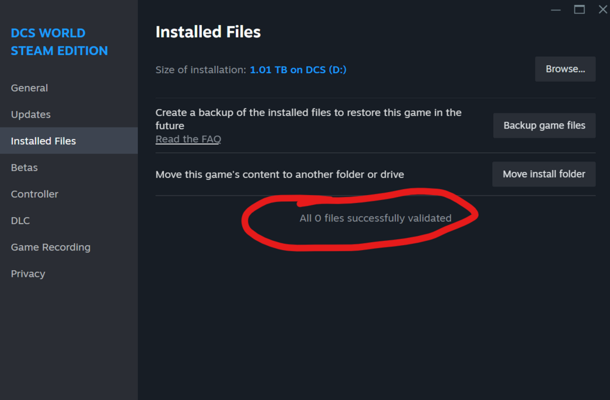Show the DLC tab
610x400 pixels.
tap(20, 221)
